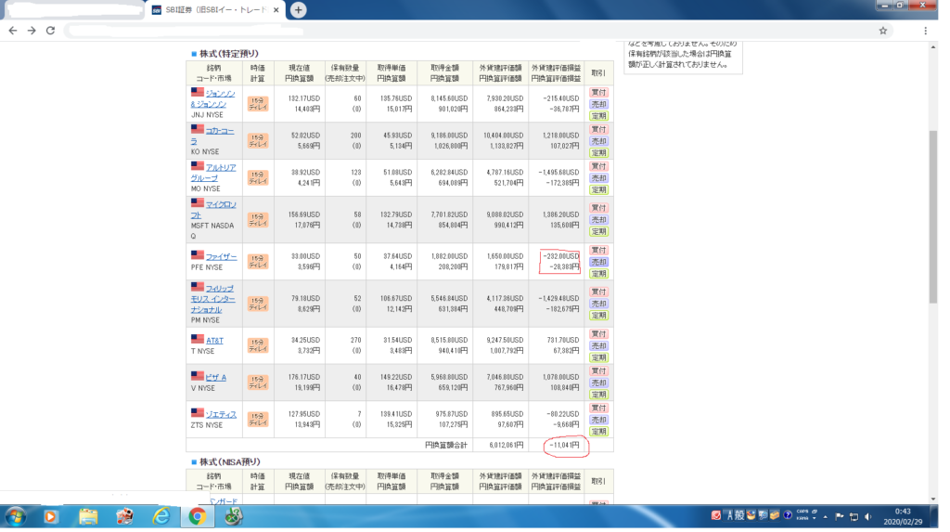
Task: Open the AT&T stock link
Action: (214, 341)
